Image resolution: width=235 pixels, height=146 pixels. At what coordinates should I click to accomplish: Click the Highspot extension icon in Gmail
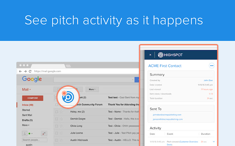click(x=68, y=97)
